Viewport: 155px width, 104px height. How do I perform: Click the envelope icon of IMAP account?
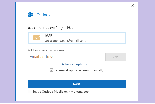[37, 37]
